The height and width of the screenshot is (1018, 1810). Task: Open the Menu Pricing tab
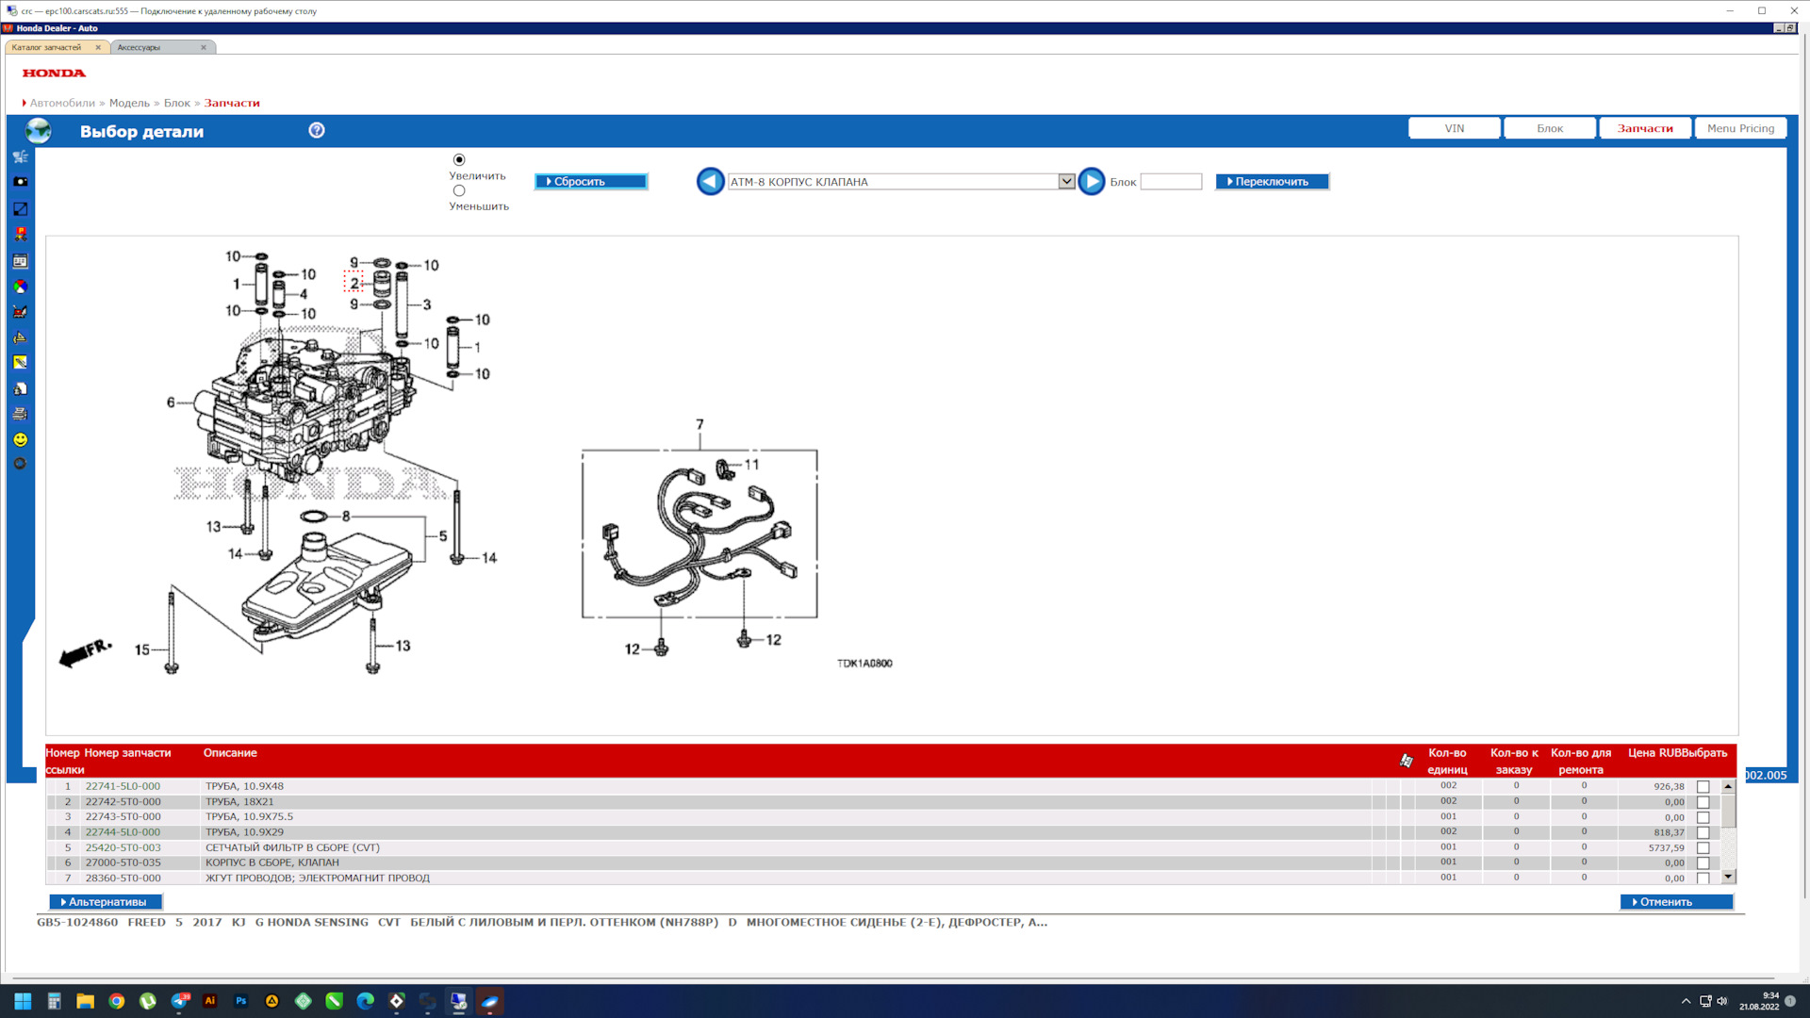click(1740, 128)
